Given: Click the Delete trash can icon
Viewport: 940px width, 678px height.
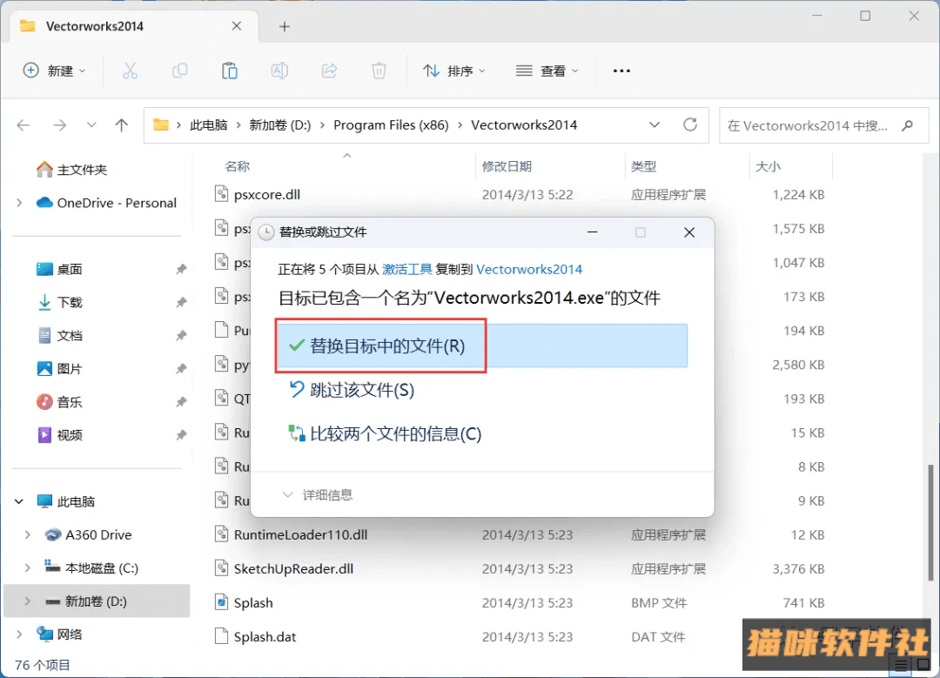Looking at the screenshot, I should point(379,70).
